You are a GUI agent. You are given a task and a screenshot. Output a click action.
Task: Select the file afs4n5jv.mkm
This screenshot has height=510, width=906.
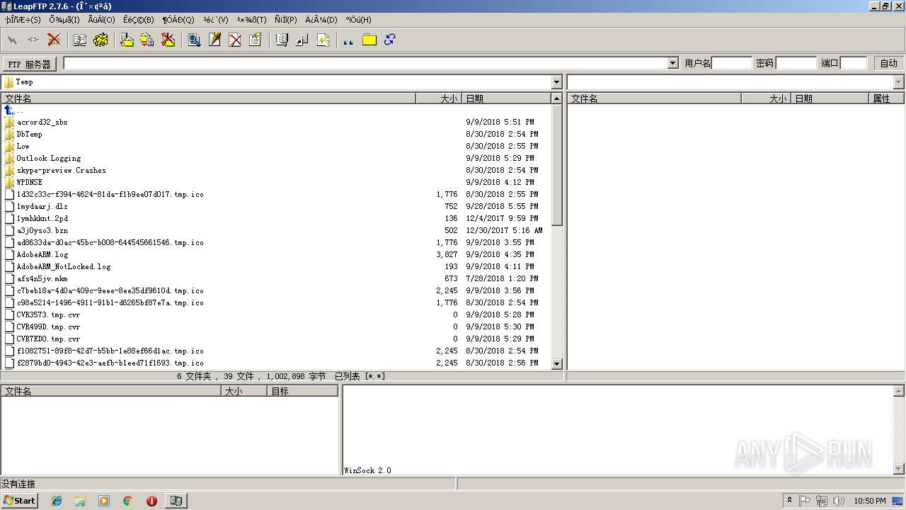click(42, 278)
